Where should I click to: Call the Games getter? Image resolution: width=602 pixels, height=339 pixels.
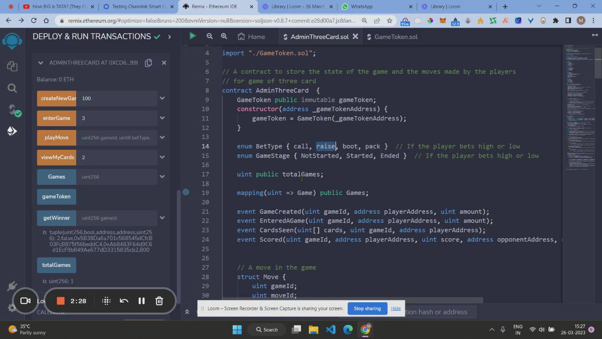[x=56, y=177]
